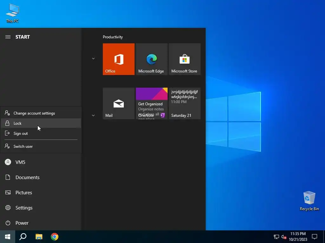The image size is (325, 243).
Task: Open File Explorer from the taskbar
Action: (39, 237)
